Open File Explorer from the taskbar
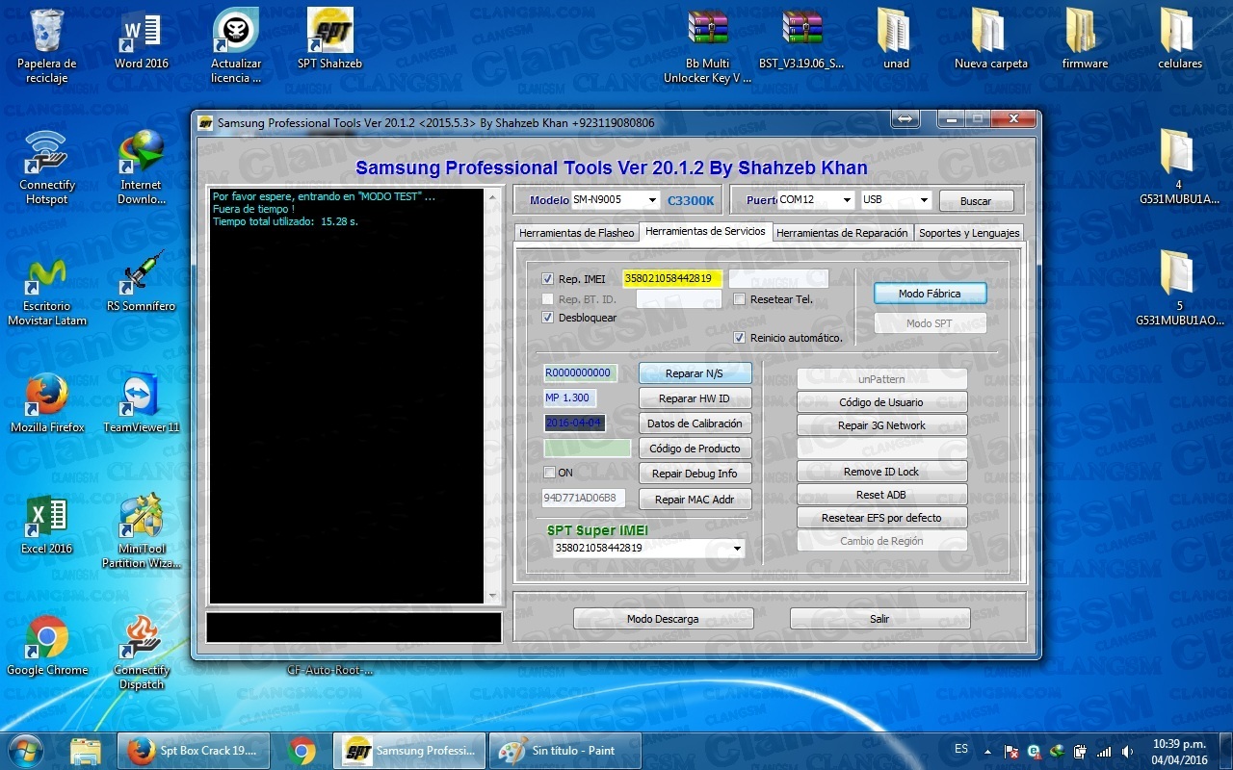Image resolution: width=1233 pixels, height=770 pixels. [86, 751]
